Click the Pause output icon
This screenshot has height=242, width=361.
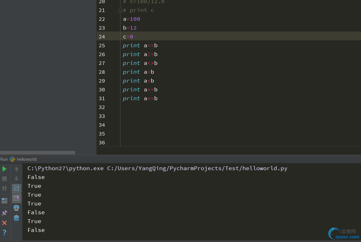pyautogui.click(x=4, y=188)
